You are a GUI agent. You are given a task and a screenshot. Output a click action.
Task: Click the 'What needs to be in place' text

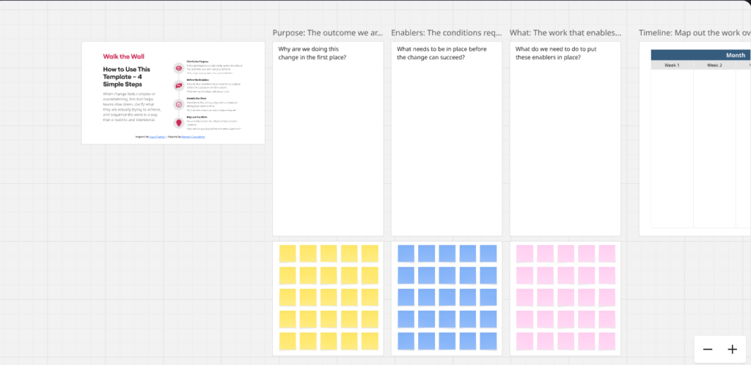[431, 54]
